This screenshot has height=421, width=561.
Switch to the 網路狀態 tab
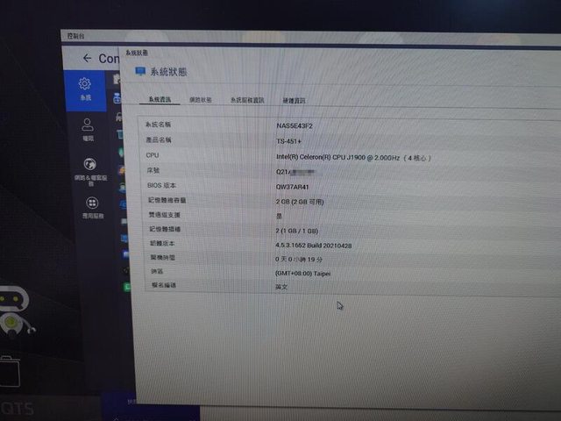pyautogui.click(x=200, y=101)
